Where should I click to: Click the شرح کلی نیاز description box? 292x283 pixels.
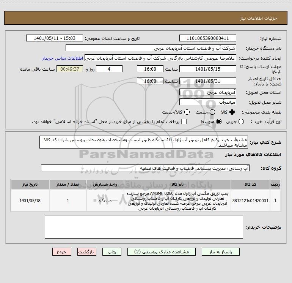pos(144,142)
